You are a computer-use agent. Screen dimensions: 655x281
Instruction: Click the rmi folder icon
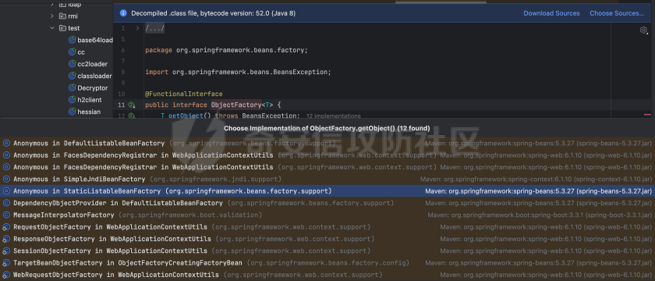62,16
